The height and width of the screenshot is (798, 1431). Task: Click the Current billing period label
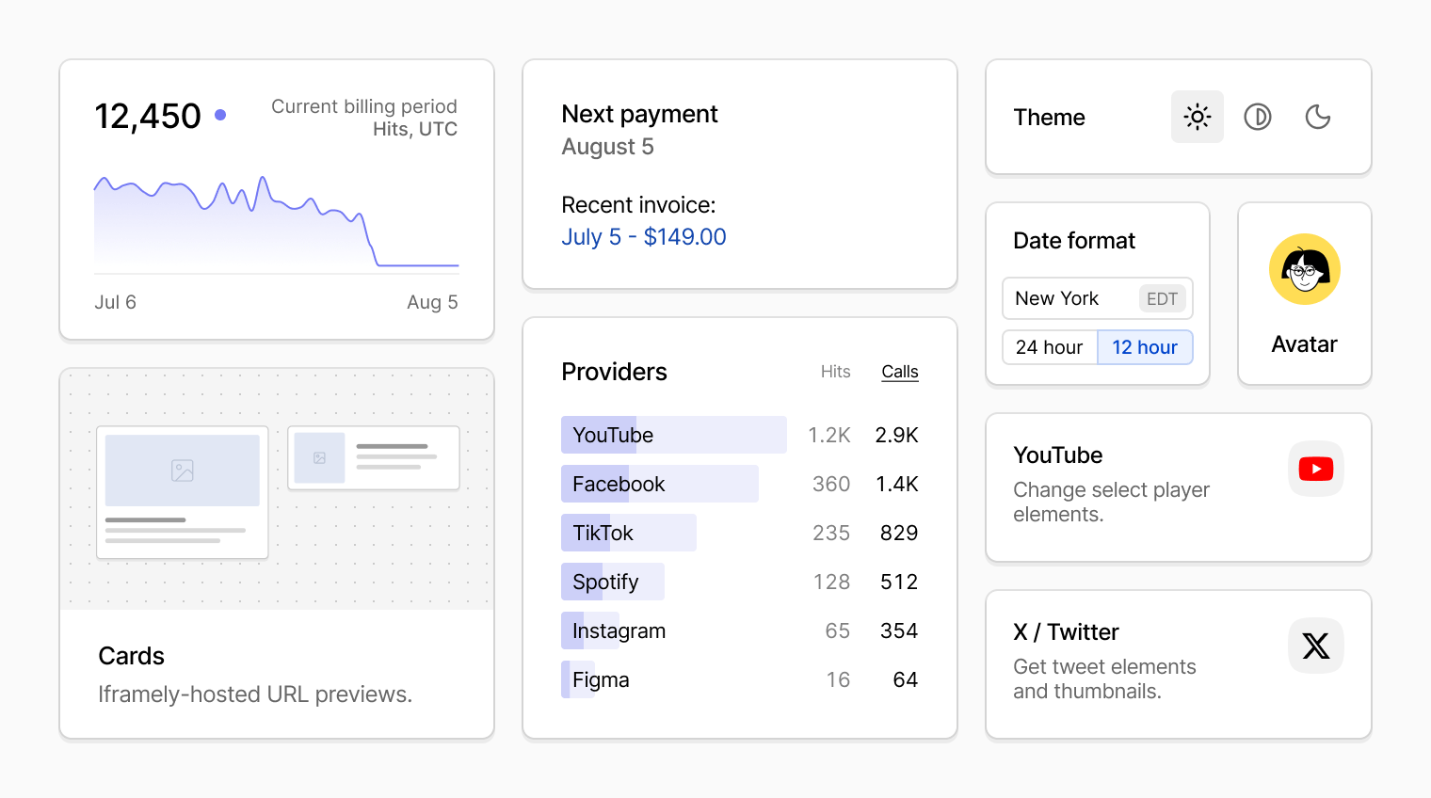point(364,106)
